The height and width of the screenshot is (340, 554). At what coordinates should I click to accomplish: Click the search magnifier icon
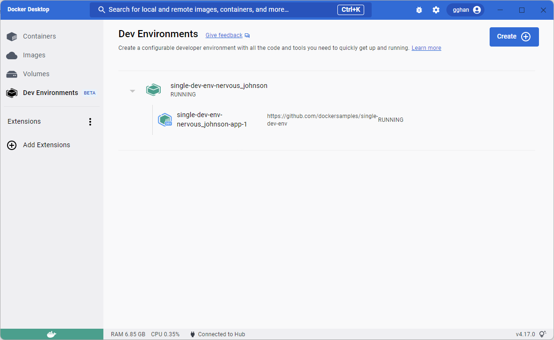pyautogui.click(x=101, y=10)
